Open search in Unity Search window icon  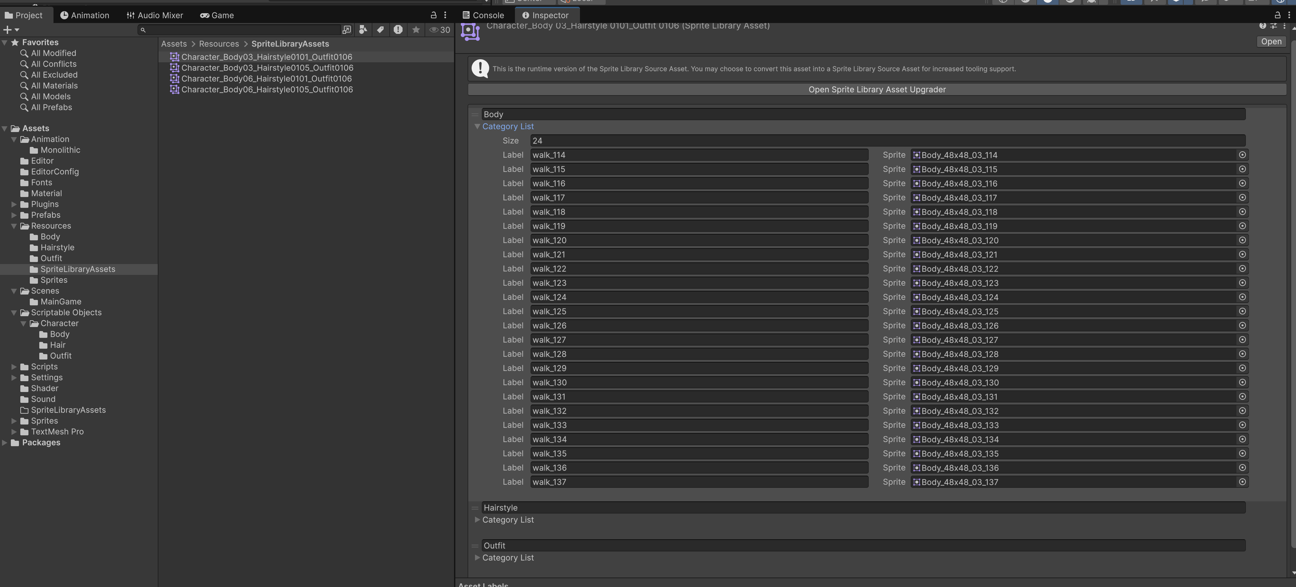tap(347, 30)
